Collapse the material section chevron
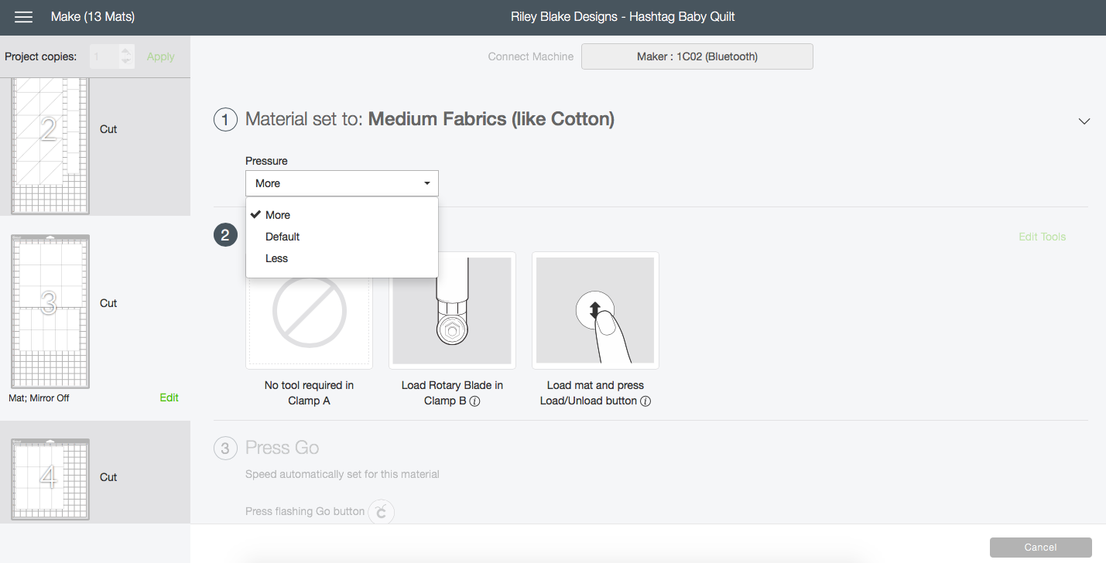This screenshot has width=1106, height=563. 1084,121
